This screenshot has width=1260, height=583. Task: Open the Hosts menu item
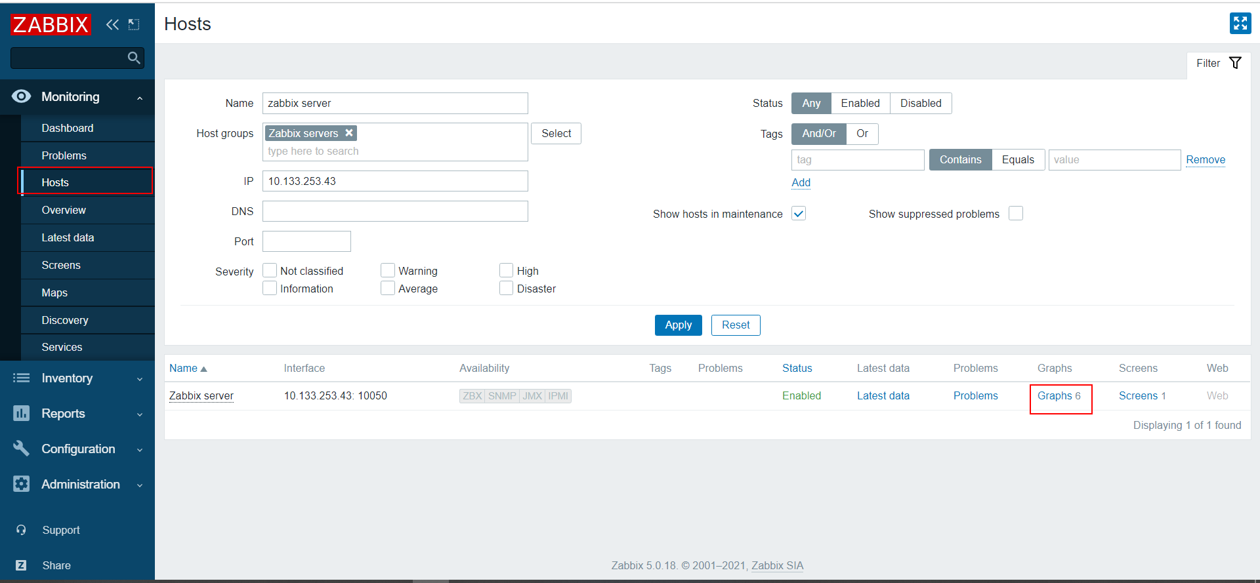click(x=88, y=182)
